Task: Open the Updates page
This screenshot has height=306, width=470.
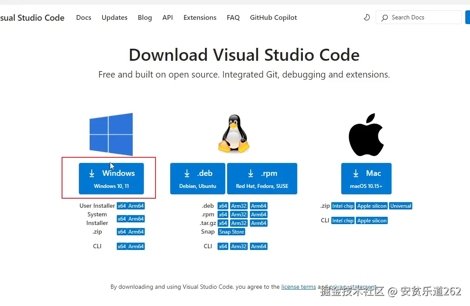Action: [115, 17]
